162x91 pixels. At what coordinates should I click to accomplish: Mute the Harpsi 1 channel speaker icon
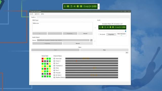point(54,61)
